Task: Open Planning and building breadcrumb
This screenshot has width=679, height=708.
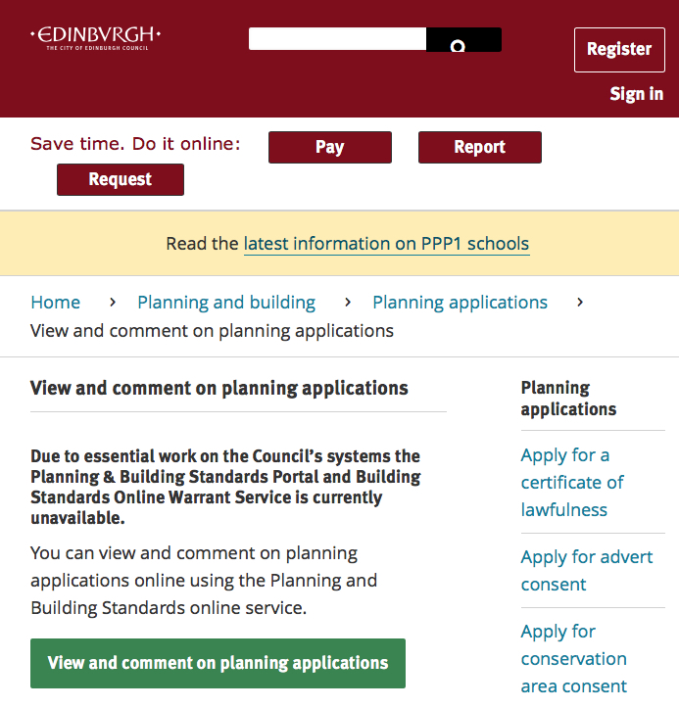Action: click(x=226, y=303)
